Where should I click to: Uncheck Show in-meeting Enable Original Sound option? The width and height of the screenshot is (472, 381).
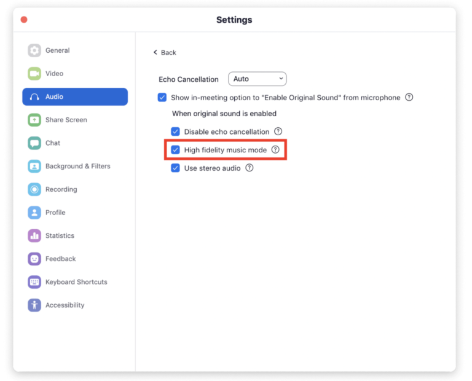162,98
